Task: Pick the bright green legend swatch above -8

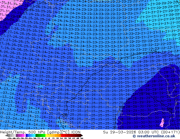Action: pos(44,136)
